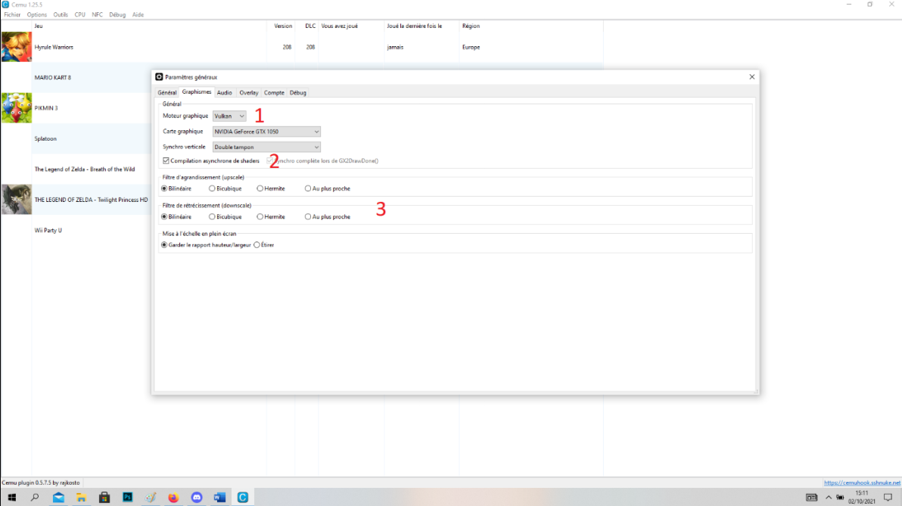Expand the Carte graphique dropdown

(x=266, y=132)
